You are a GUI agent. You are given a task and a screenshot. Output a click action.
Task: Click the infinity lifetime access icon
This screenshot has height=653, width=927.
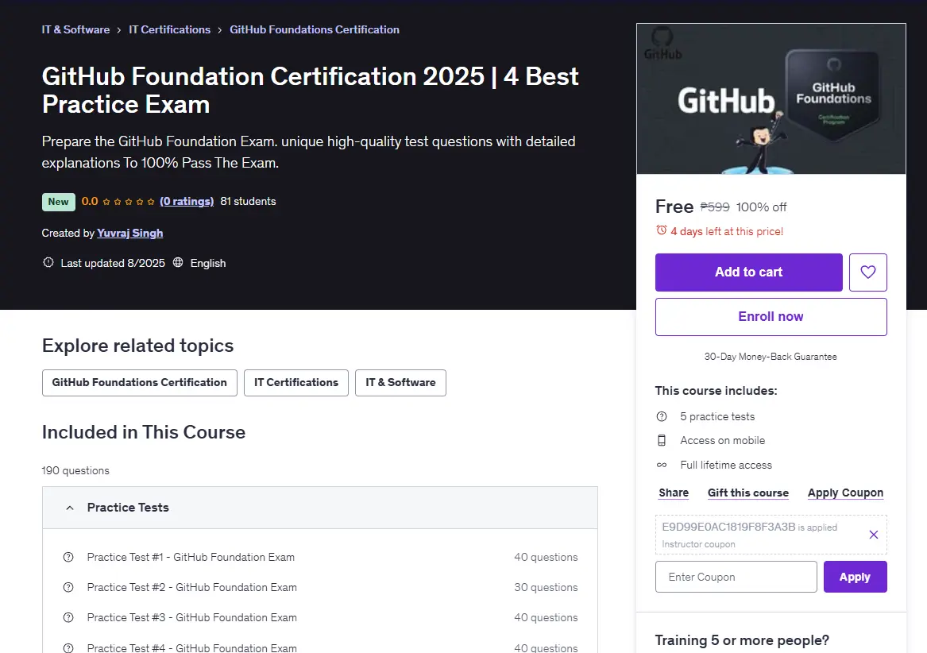(662, 465)
